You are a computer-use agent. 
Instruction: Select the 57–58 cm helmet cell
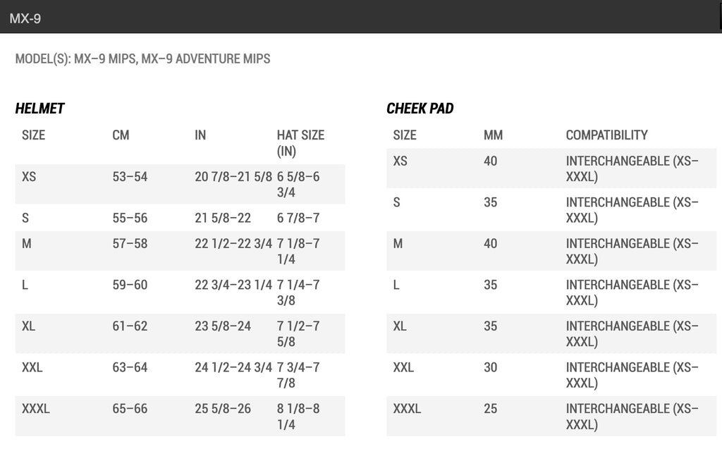point(130,243)
